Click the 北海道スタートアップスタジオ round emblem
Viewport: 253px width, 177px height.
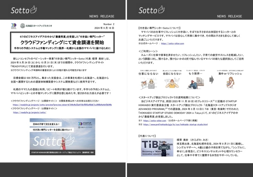23,25
